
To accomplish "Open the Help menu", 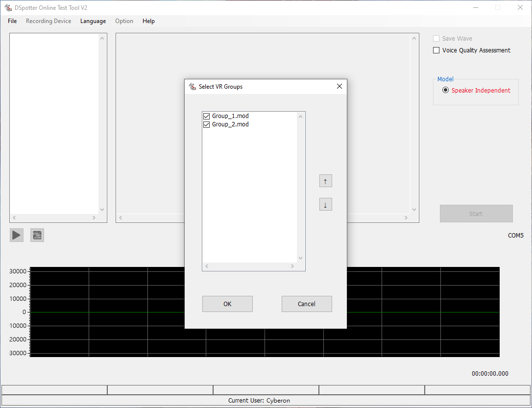I will click(x=148, y=21).
